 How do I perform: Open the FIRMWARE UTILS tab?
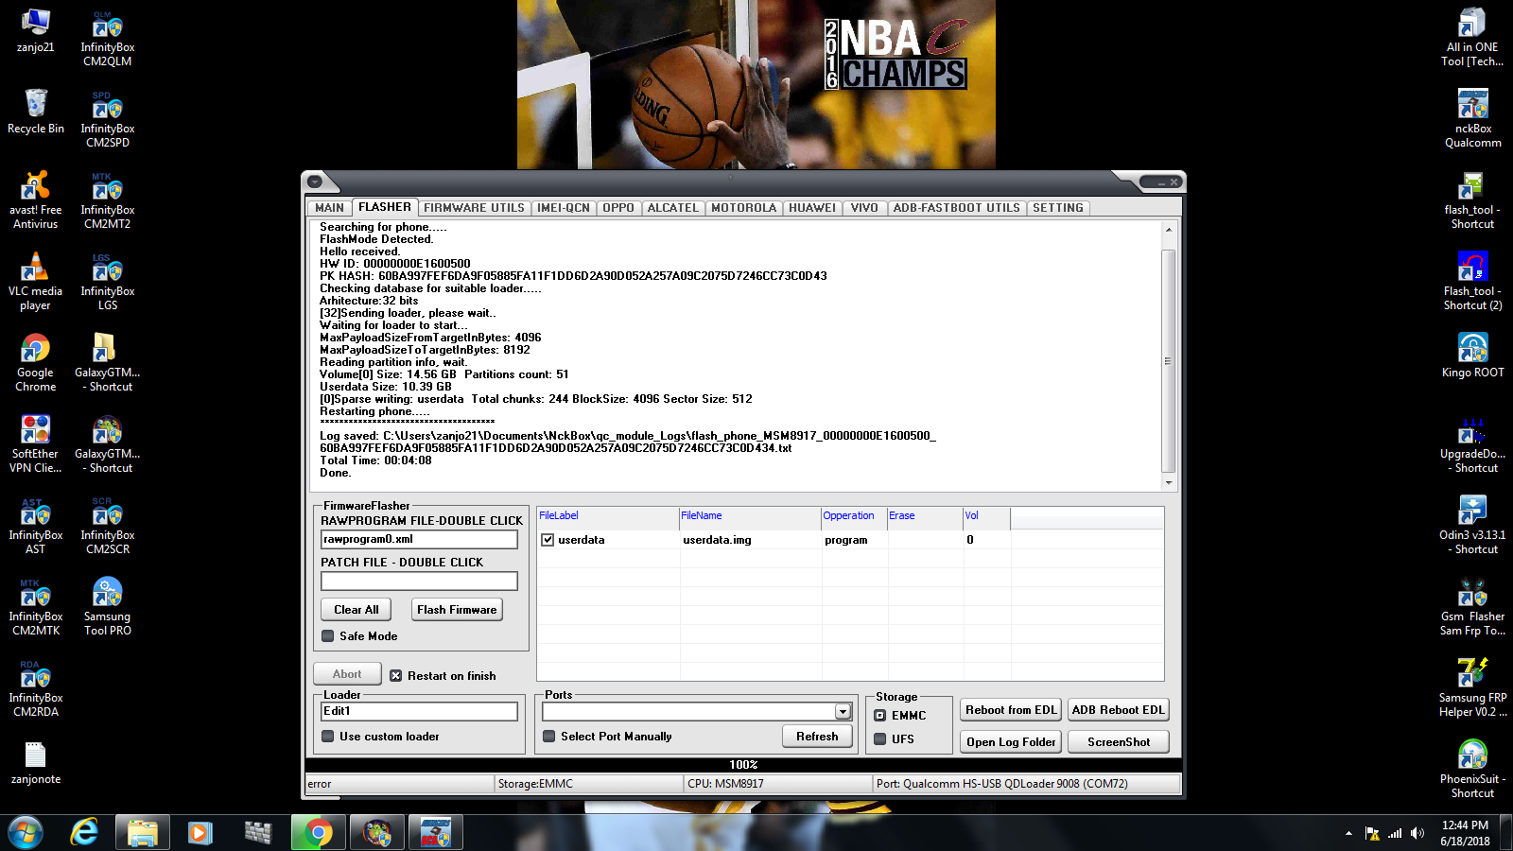click(x=474, y=208)
